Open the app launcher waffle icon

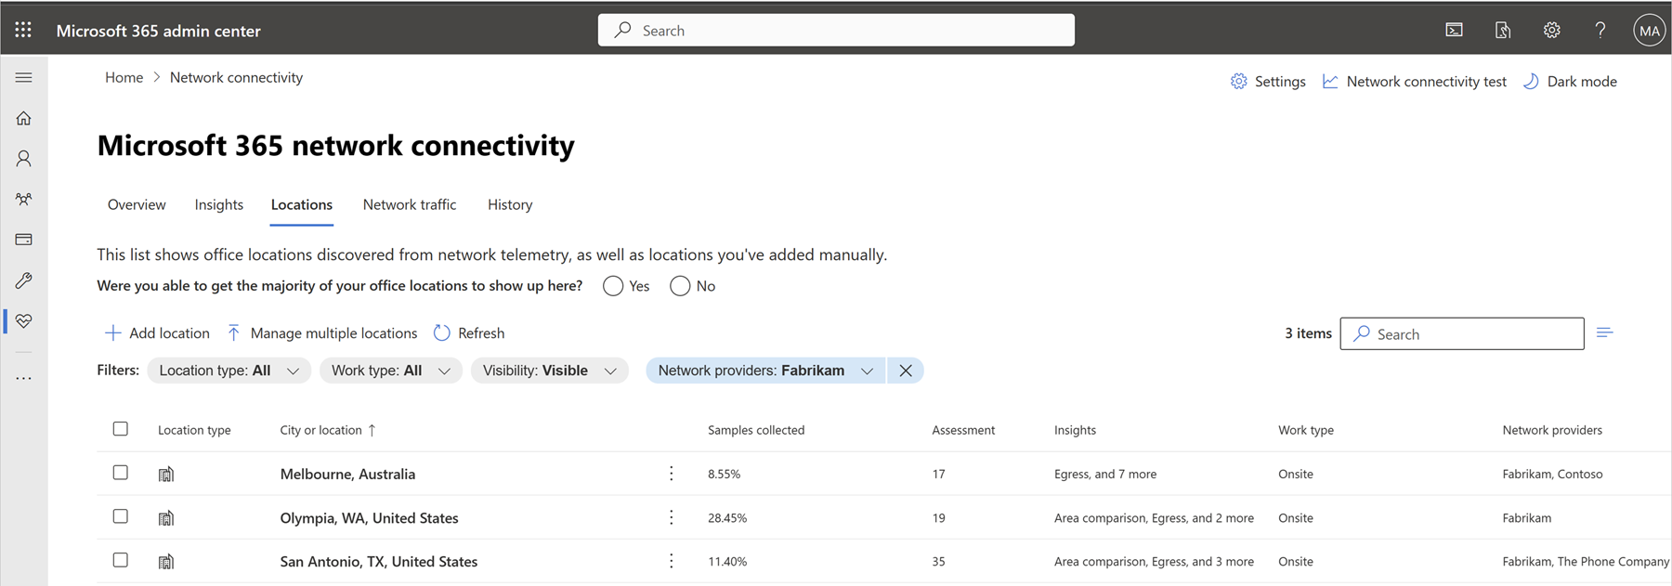coord(23,30)
